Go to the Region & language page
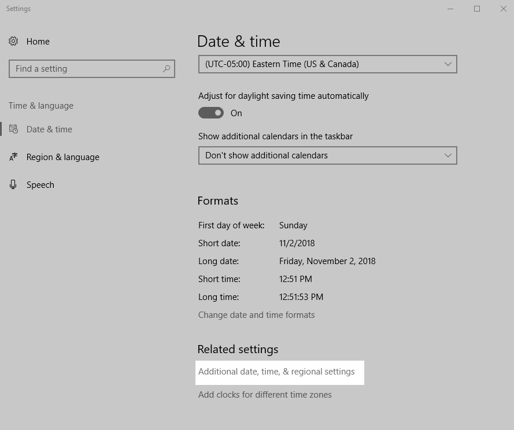 tap(62, 157)
